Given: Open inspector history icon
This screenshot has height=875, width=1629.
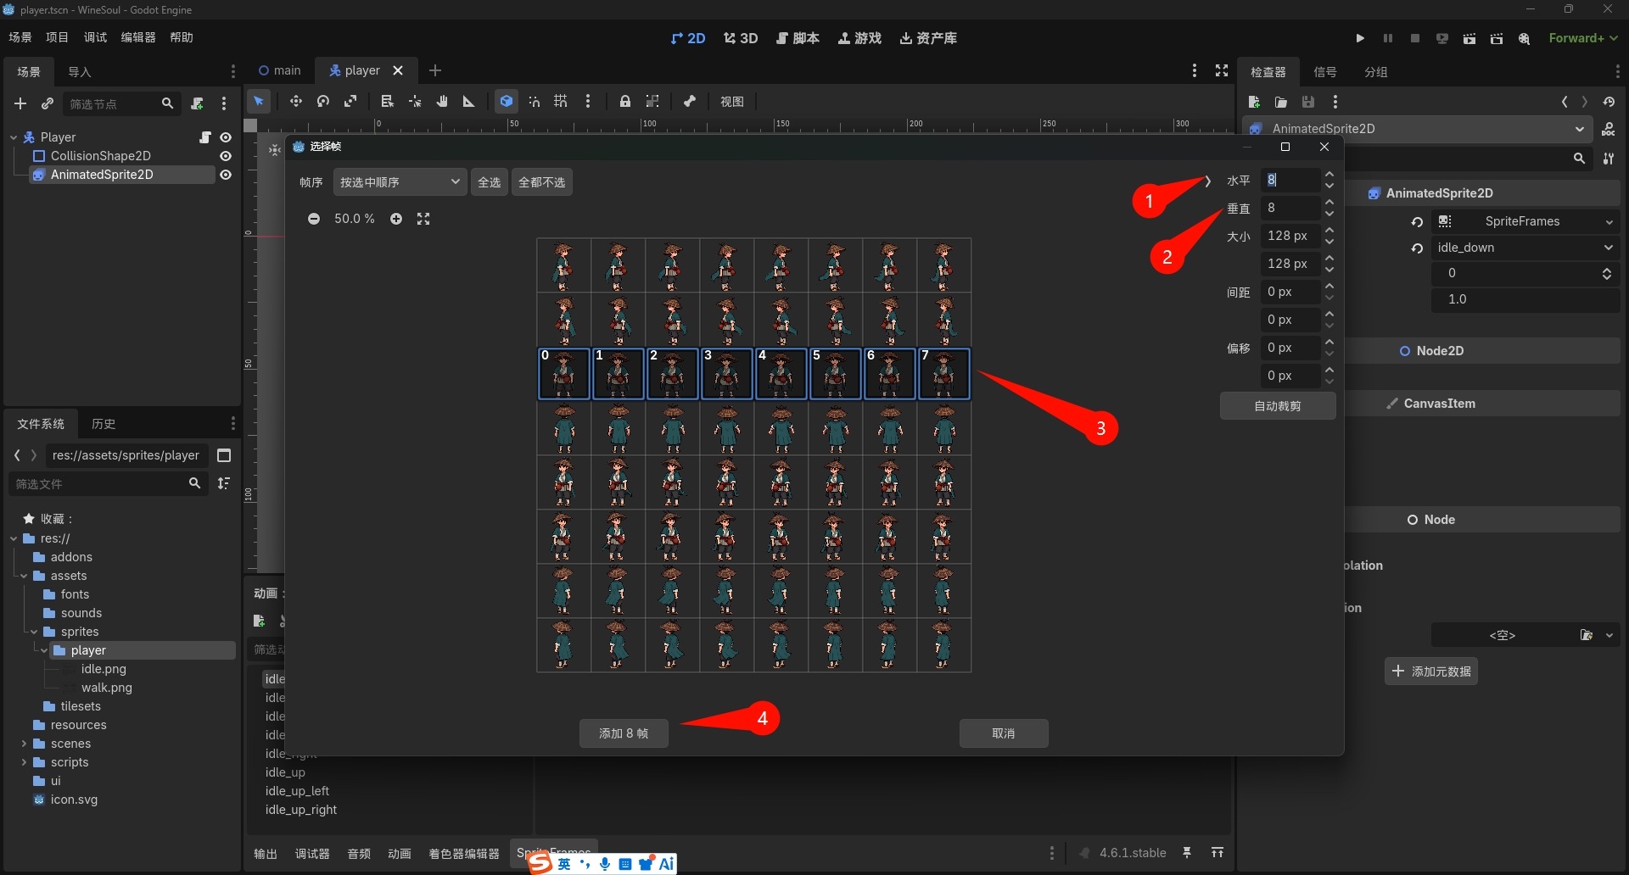Looking at the screenshot, I should [1609, 102].
